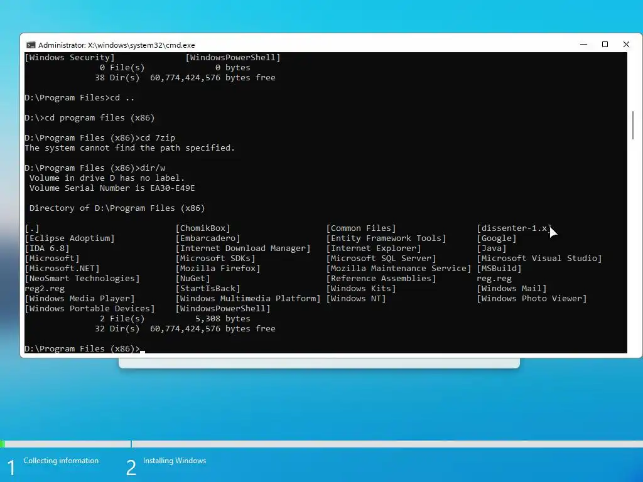Click the 'dir/w' command line
This screenshot has width=643, height=482.
point(95,168)
